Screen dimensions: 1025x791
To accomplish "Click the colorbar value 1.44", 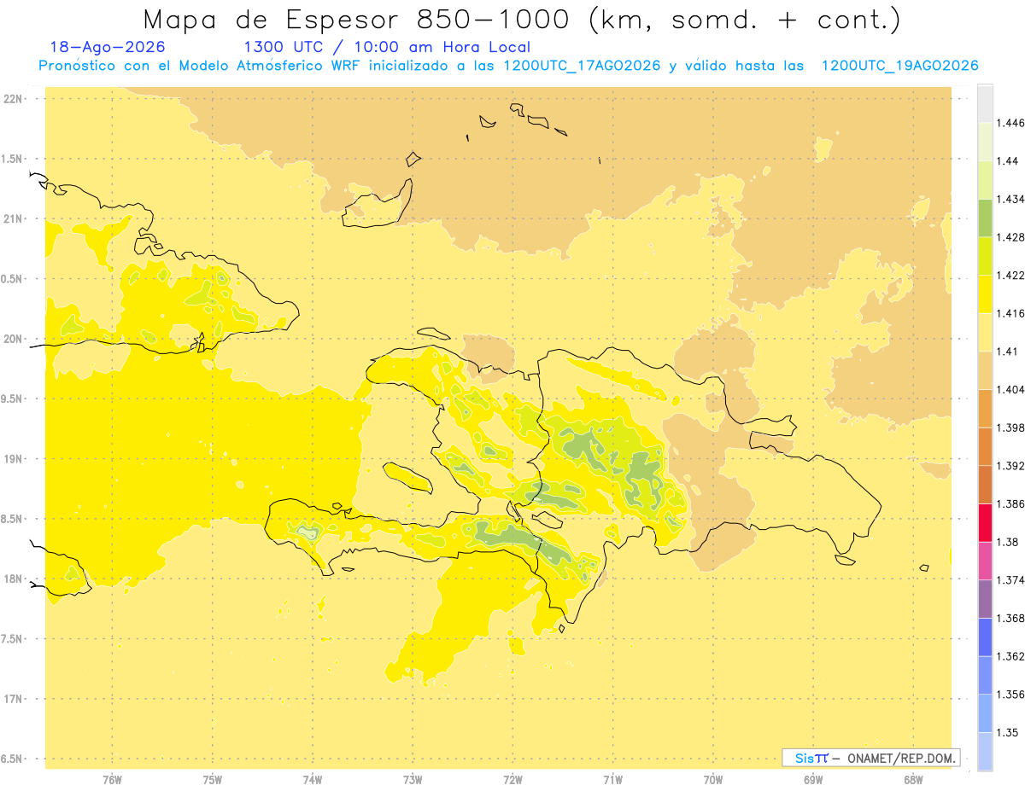I will 1008,161.
